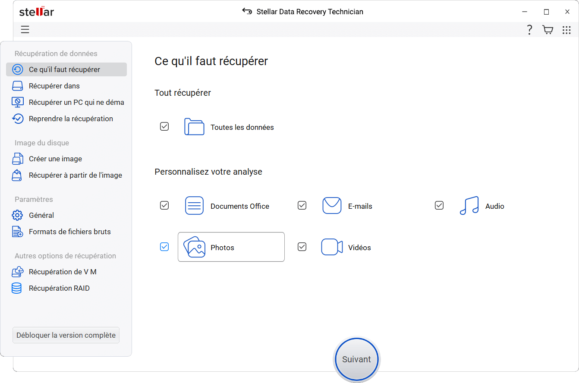Click the 'Récupérer dans' drive icon
Image resolution: width=579 pixels, height=383 pixels.
17,86
